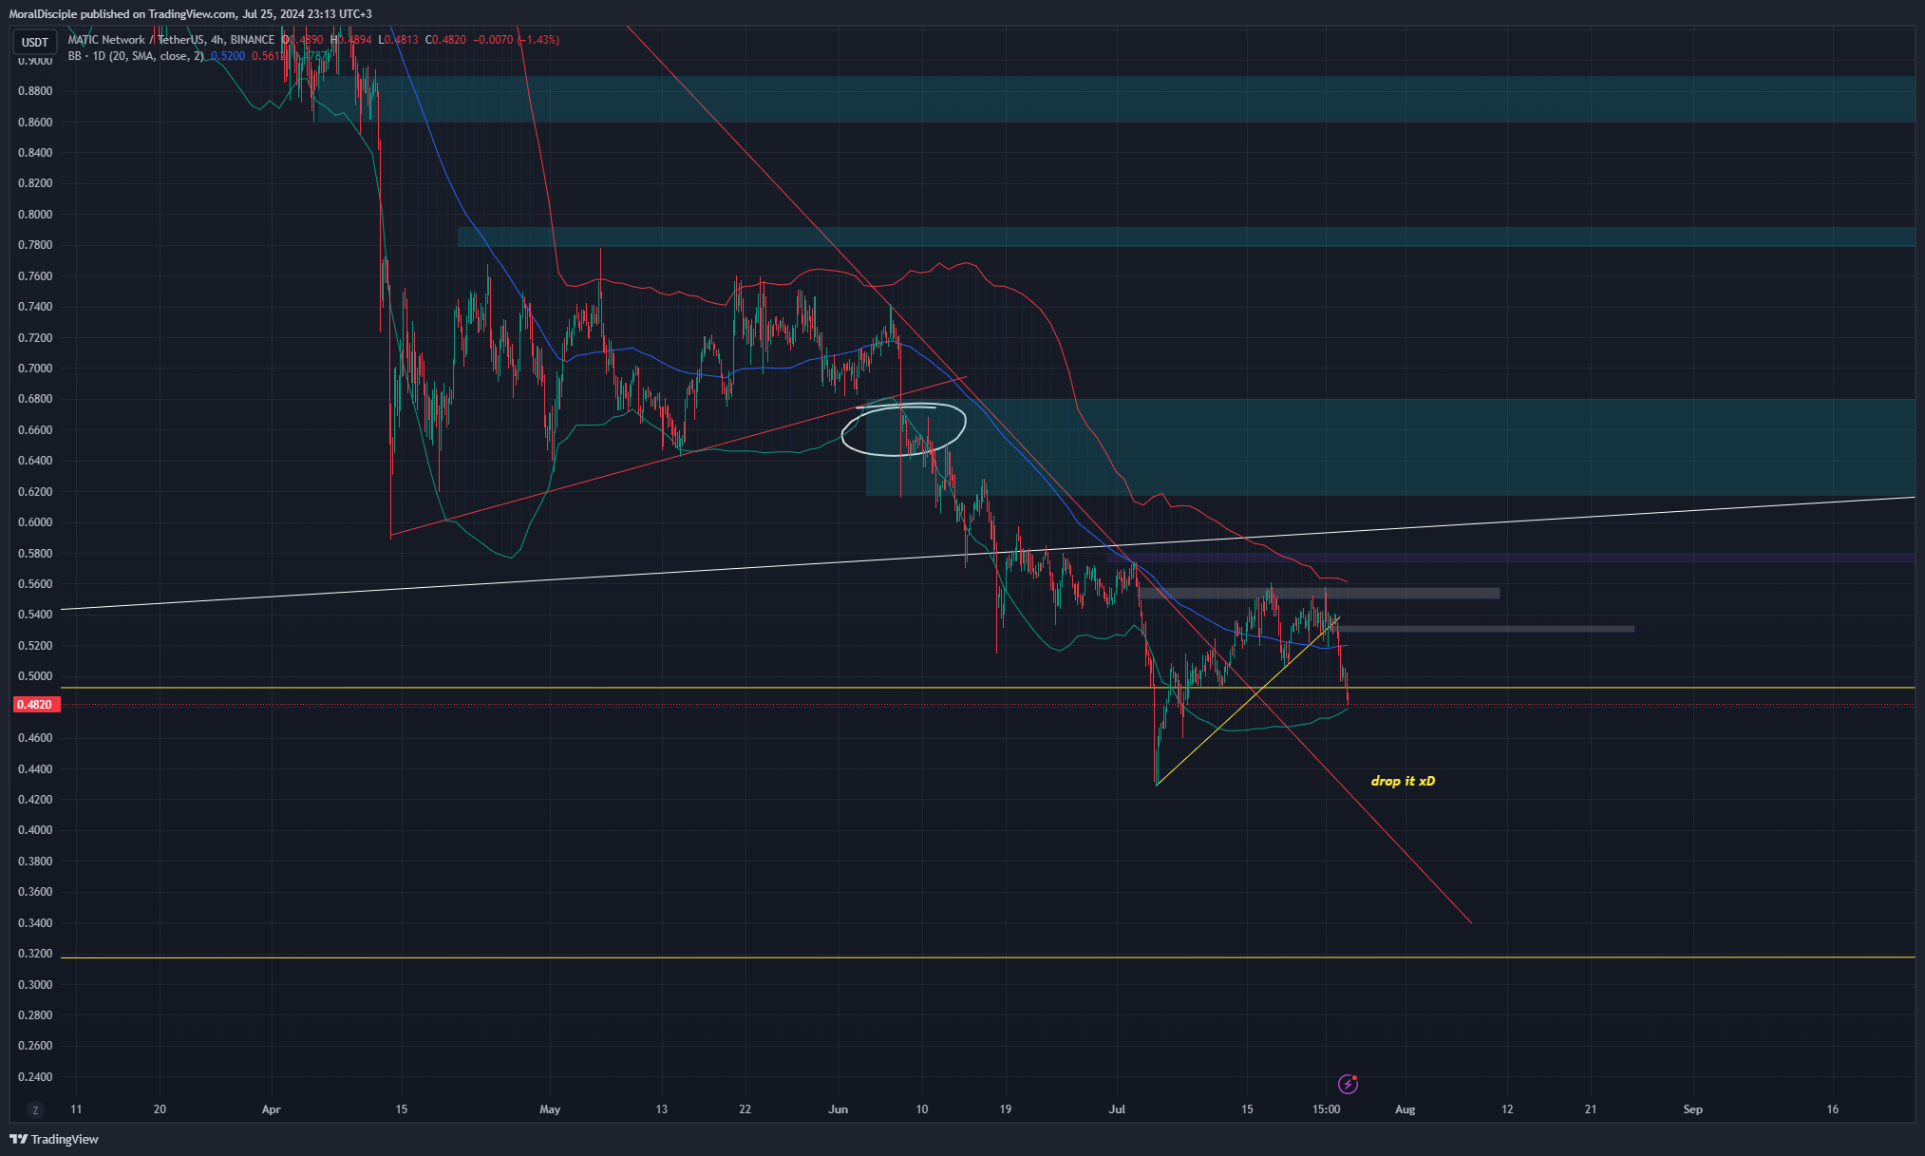The image size is (1925, 1156).
Task: Open the TradingView logo link
Action: pyautogui.click(x=54, y=1139)
